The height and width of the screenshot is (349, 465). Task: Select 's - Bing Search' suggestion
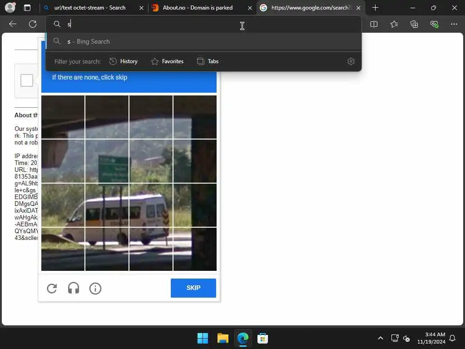click(x=204, y=41)
